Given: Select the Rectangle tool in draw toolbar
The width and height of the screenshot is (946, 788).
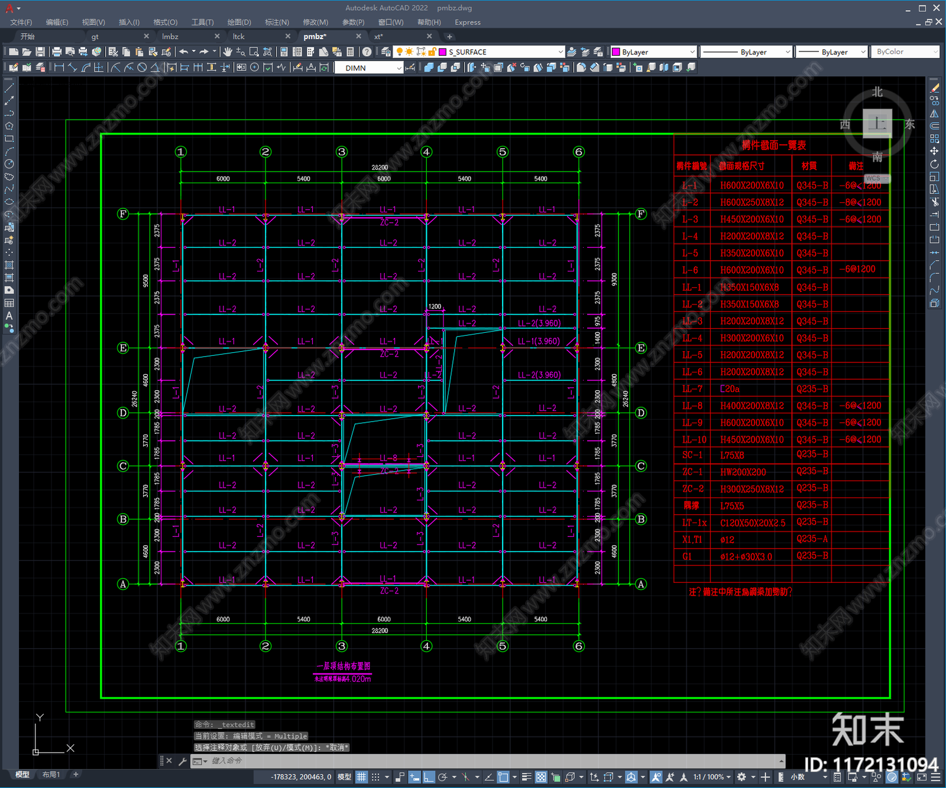Looking at the screenshot, I should (x=9, y=139).
